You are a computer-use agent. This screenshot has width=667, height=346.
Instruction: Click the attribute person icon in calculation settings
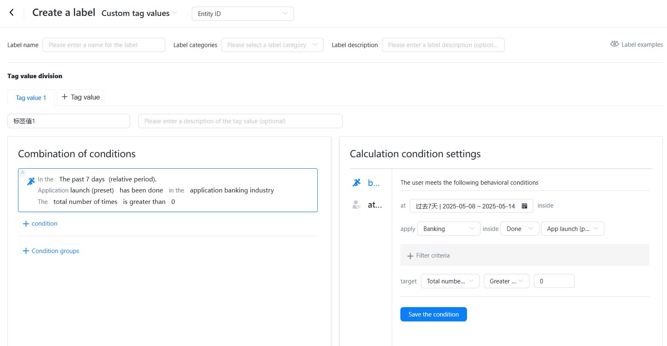tap(357, 205)
